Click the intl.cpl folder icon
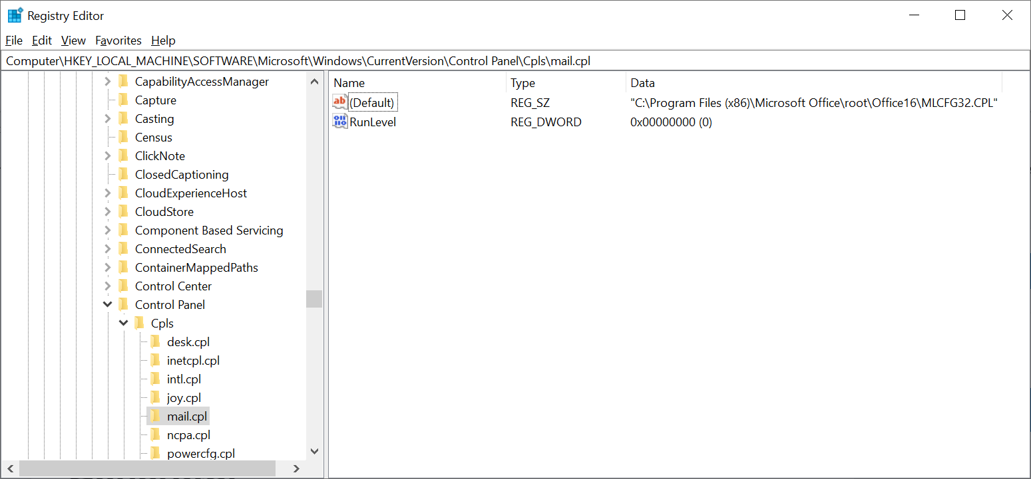The width and height of the screenshot is (1031, 479). (x=155, y=379)
